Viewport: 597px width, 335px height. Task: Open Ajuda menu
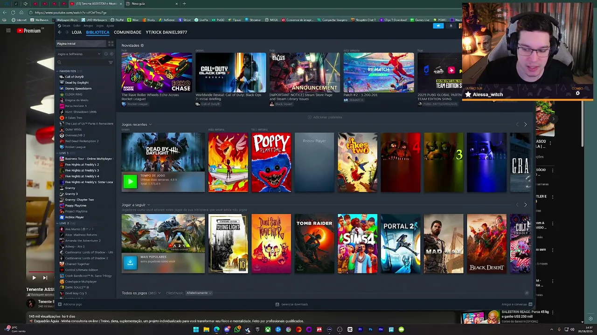(x=110, y=26)
